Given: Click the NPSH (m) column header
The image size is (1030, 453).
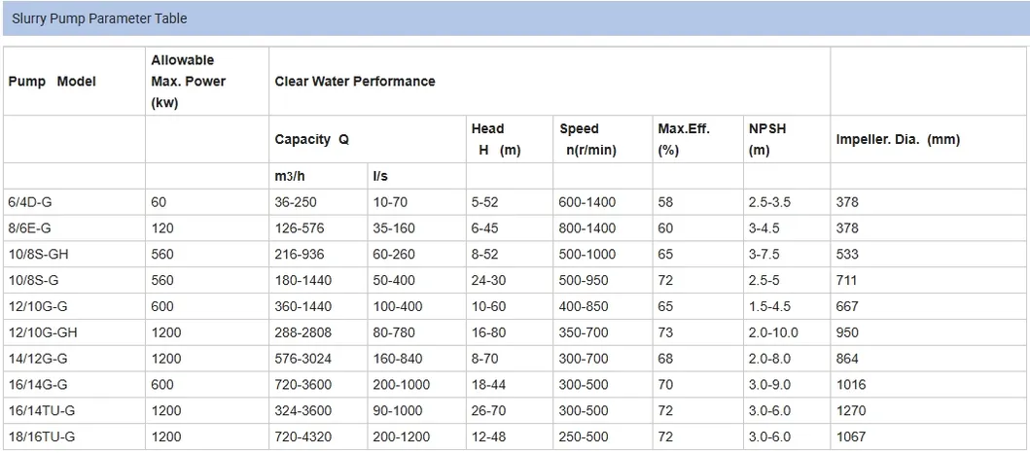Looking at the screenshot, I should (x=767, y=140).
